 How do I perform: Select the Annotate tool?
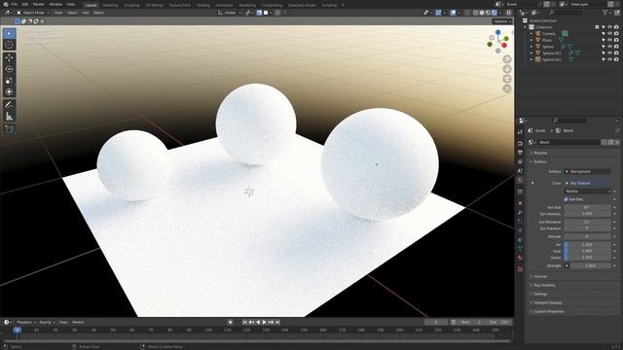9,105
